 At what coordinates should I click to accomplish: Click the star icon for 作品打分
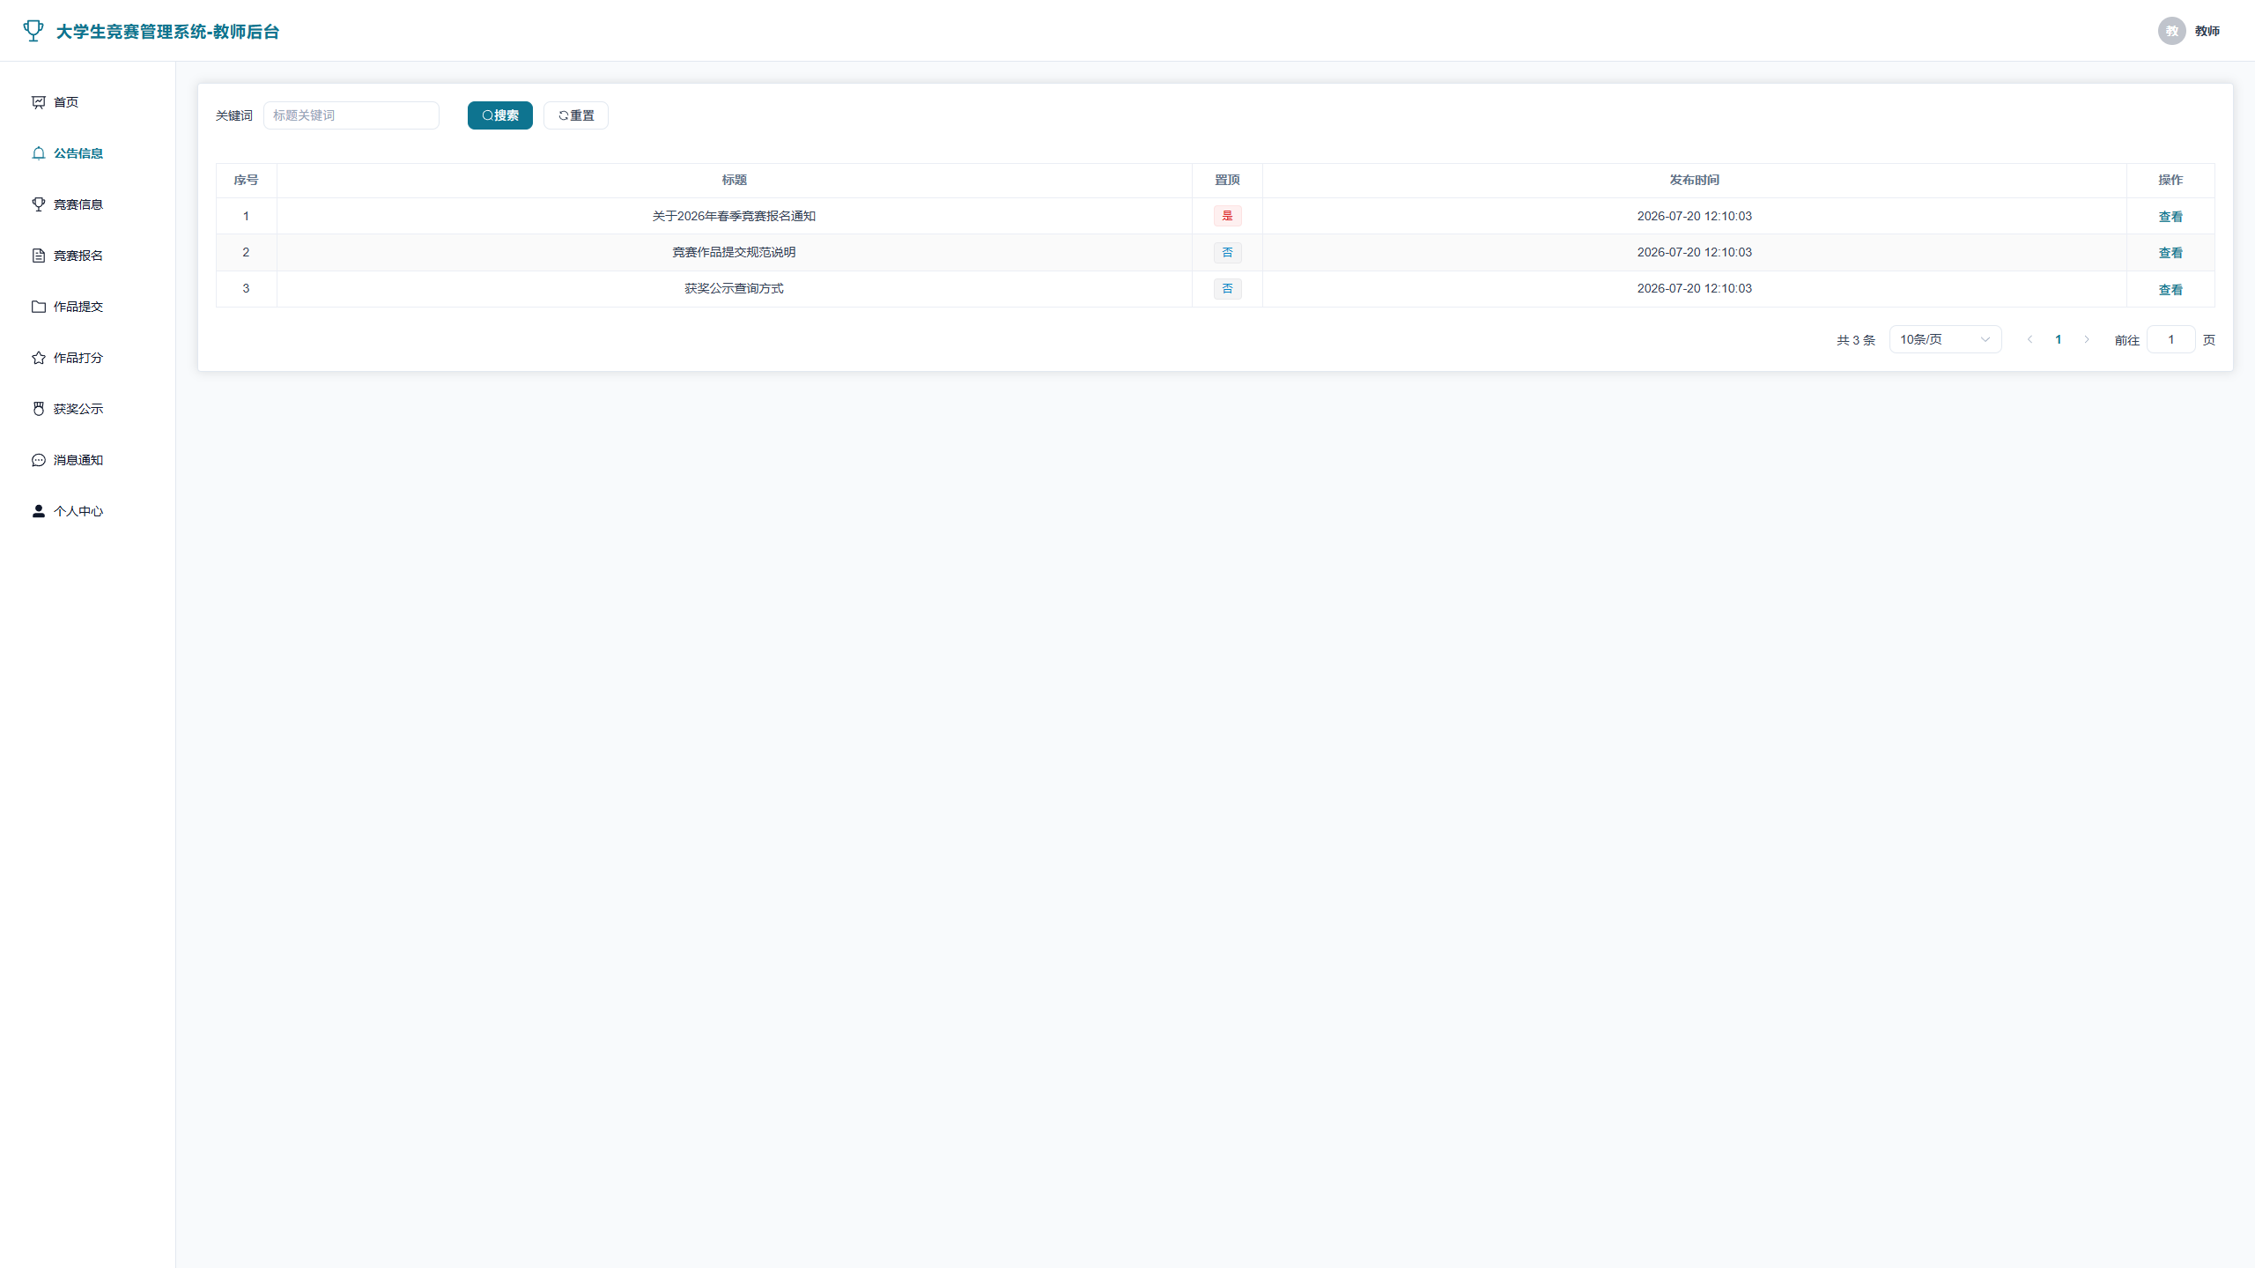[x=39, y=358]
